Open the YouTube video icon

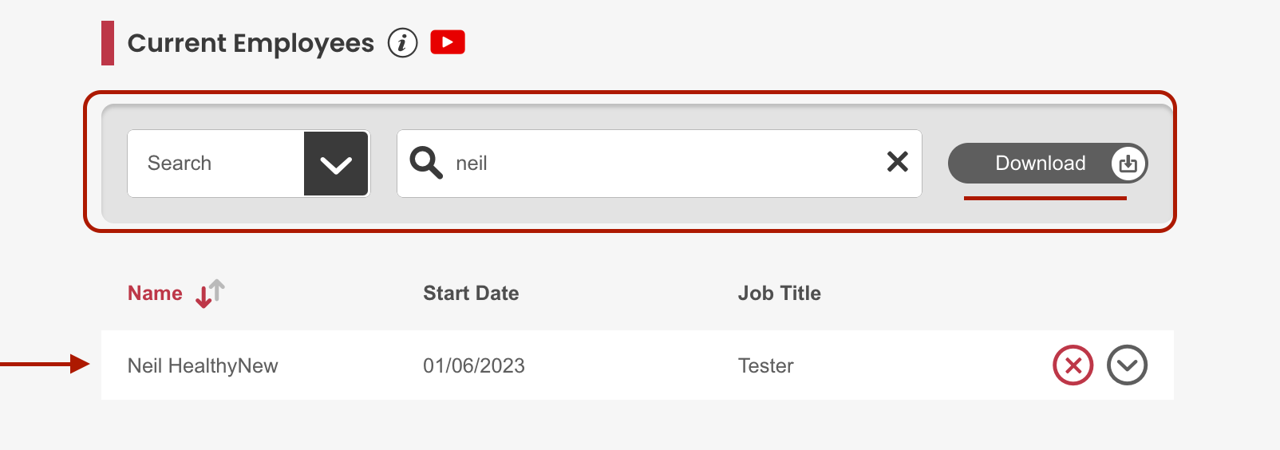click(448, 42)
